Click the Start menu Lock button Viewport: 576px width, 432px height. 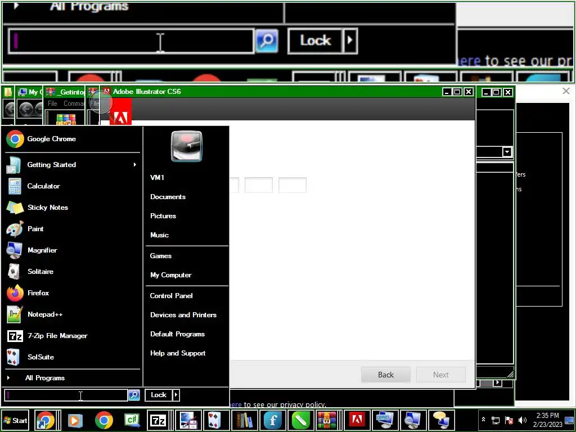tap(159, 395)
